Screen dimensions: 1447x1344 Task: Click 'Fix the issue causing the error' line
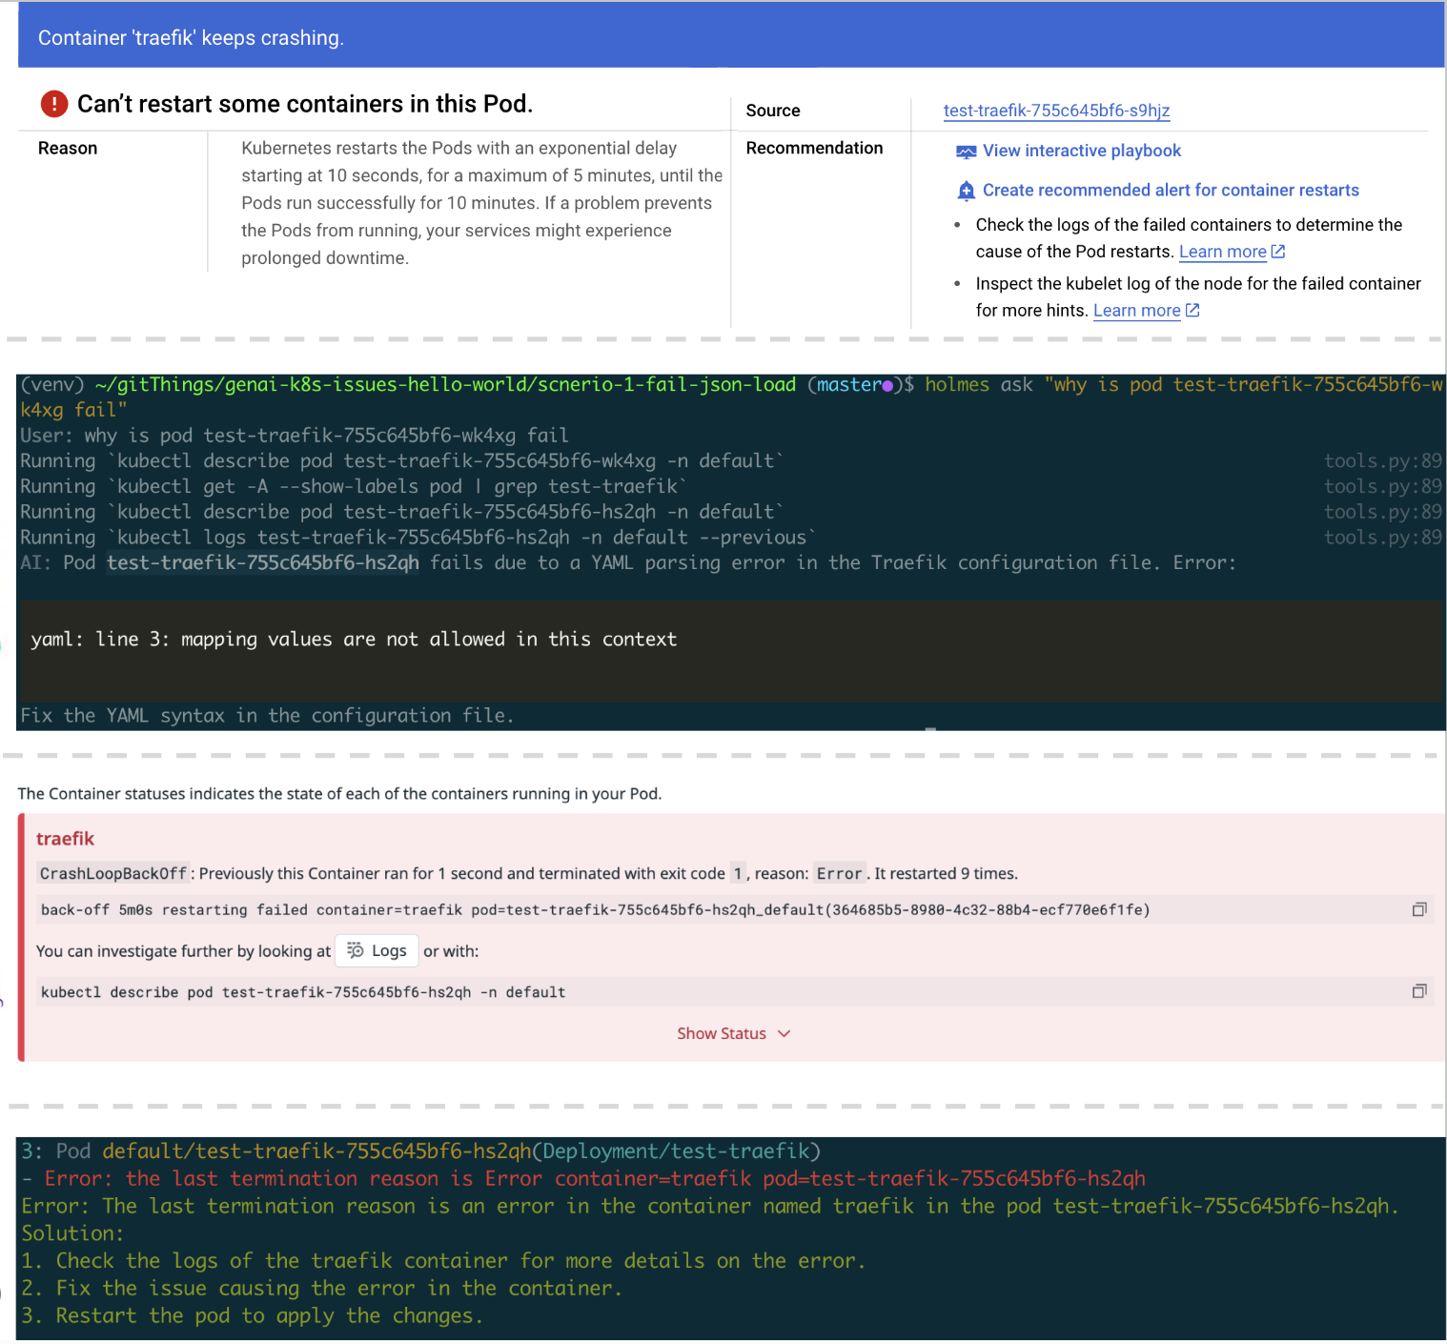click(x=322, y=1289)
